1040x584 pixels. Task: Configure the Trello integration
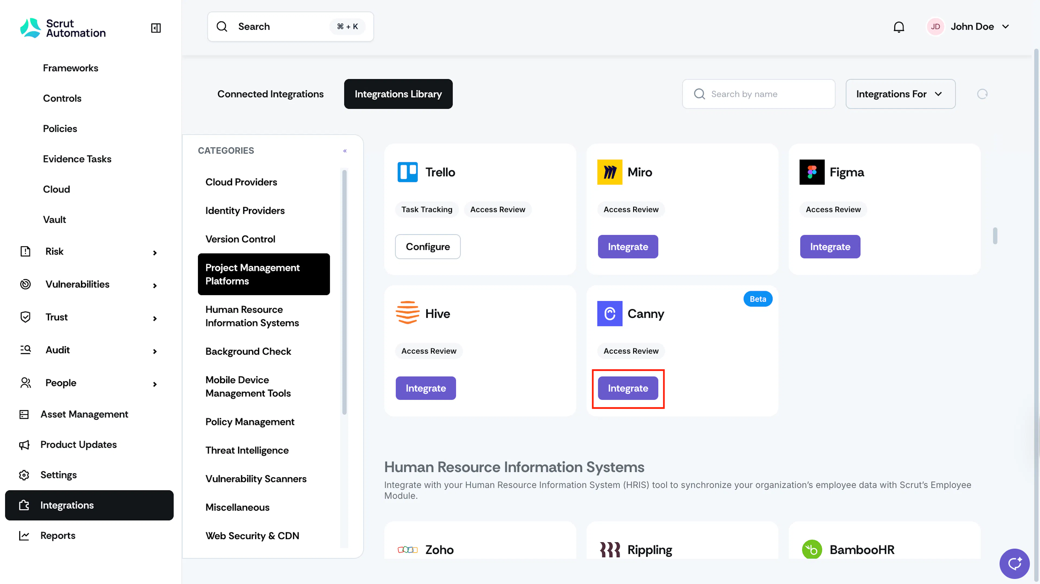[x=428, y=247]
